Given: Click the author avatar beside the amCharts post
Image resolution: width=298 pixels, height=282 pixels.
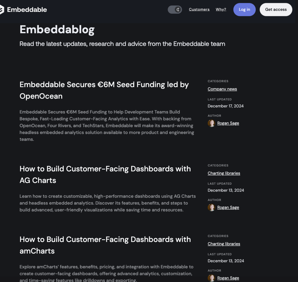Looking at the screenshot, I should 211,278.
